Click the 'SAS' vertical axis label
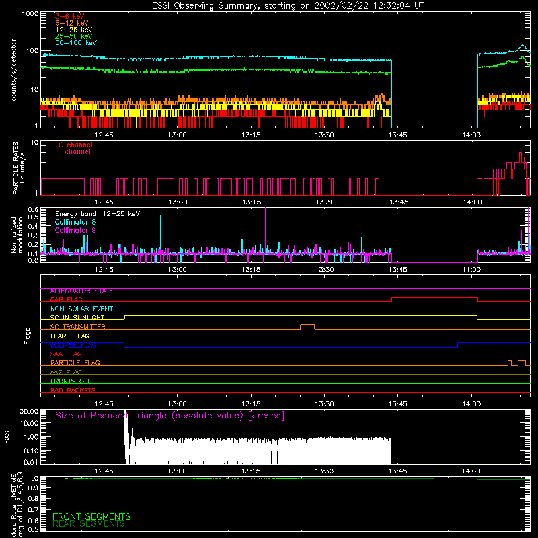538x538 pixels. [x=7, y=437]
